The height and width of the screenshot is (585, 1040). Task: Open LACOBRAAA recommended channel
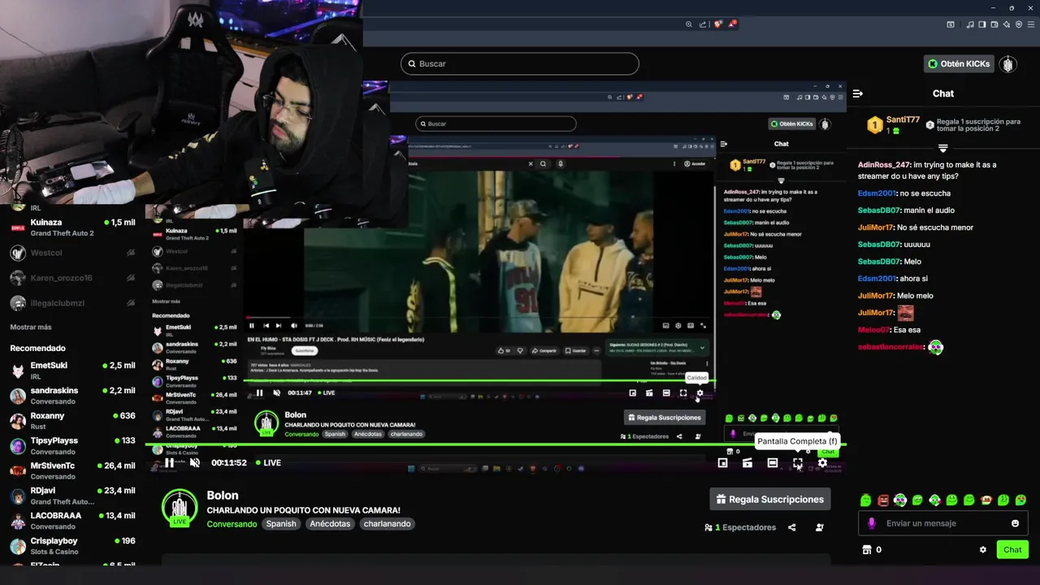73,521
